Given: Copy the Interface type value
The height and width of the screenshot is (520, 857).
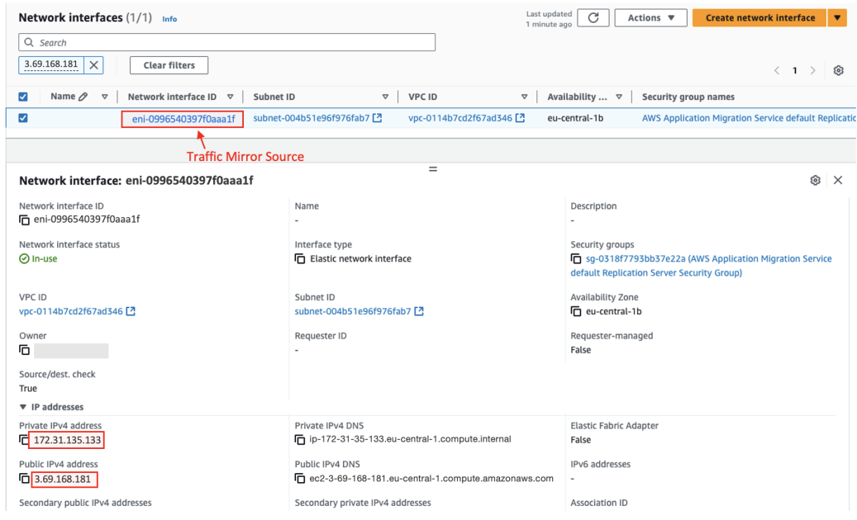Looking at the screenshot, I should tap(299, 258).
